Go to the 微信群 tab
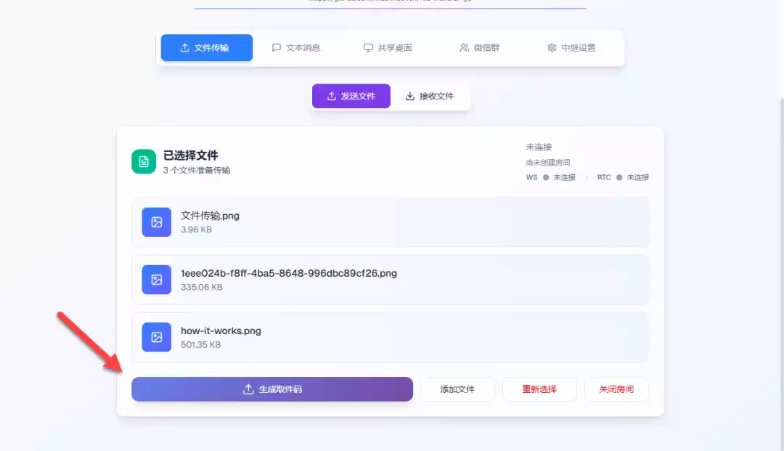This screenshot has width=784, height=451. click(x=479, y=48)
